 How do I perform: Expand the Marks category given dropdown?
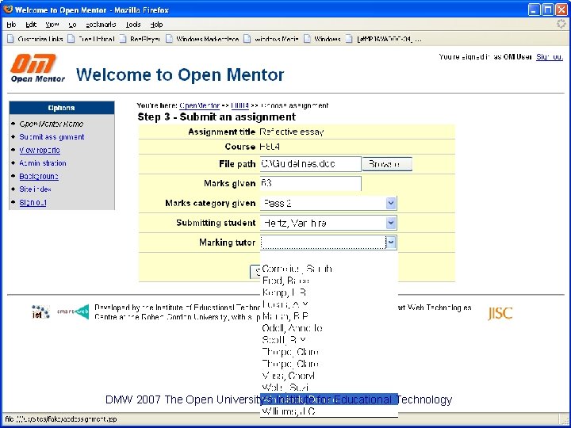coord(391,203)
